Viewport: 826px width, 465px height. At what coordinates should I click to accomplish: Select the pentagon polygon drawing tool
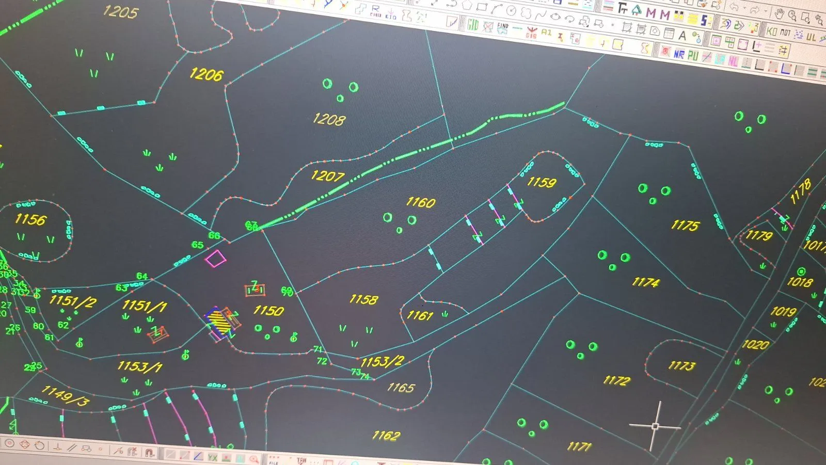coord(467,5)
